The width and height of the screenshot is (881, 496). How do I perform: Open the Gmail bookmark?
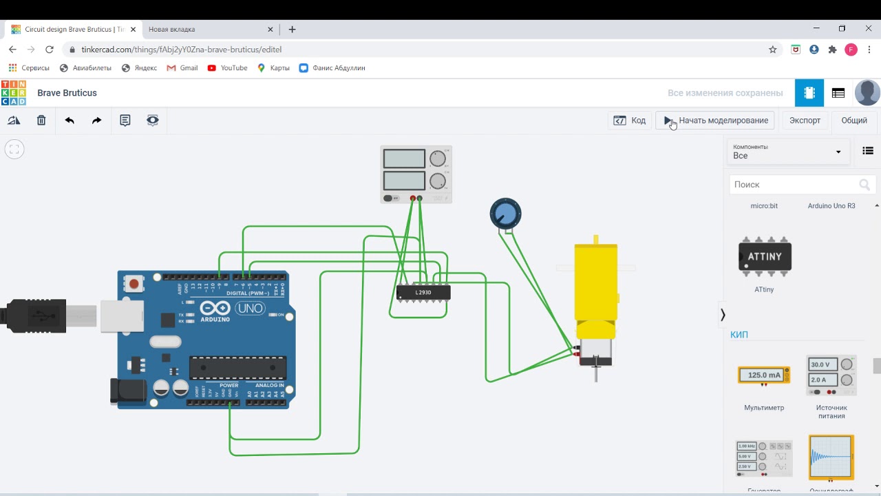[182, 68]
